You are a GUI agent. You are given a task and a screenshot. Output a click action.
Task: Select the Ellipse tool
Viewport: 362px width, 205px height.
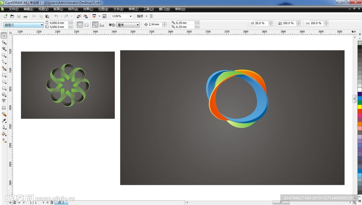tap(4, 82)
